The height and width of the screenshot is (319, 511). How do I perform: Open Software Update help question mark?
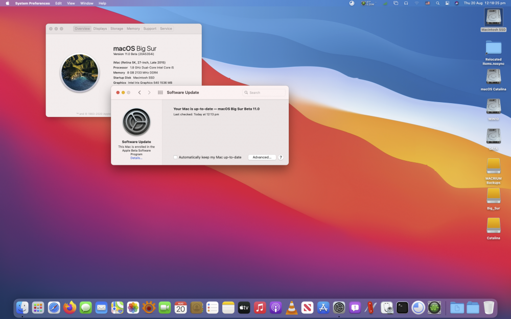tap(281, 157)
